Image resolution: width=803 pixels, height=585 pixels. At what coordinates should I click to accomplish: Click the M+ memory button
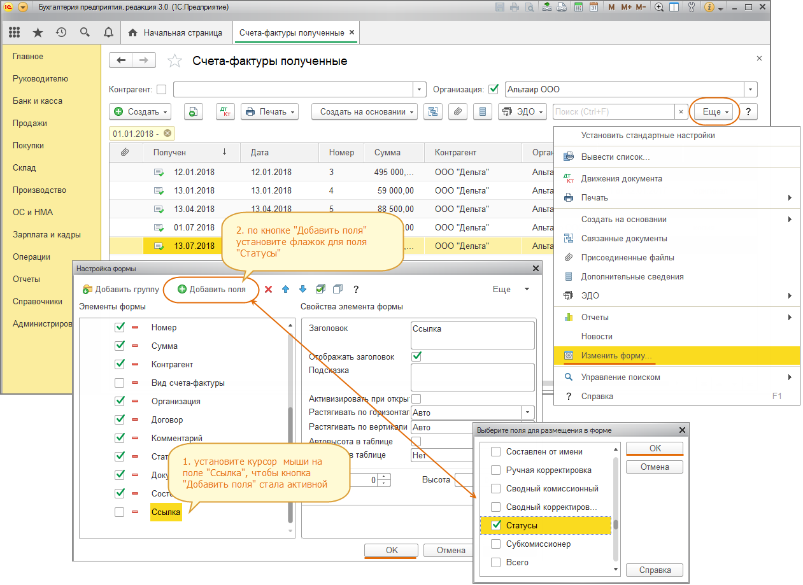pos(626,8)
